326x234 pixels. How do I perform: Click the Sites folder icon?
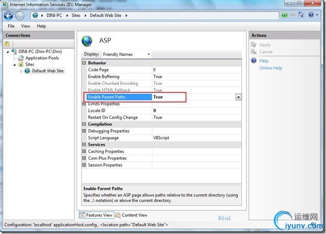(21, 64)
